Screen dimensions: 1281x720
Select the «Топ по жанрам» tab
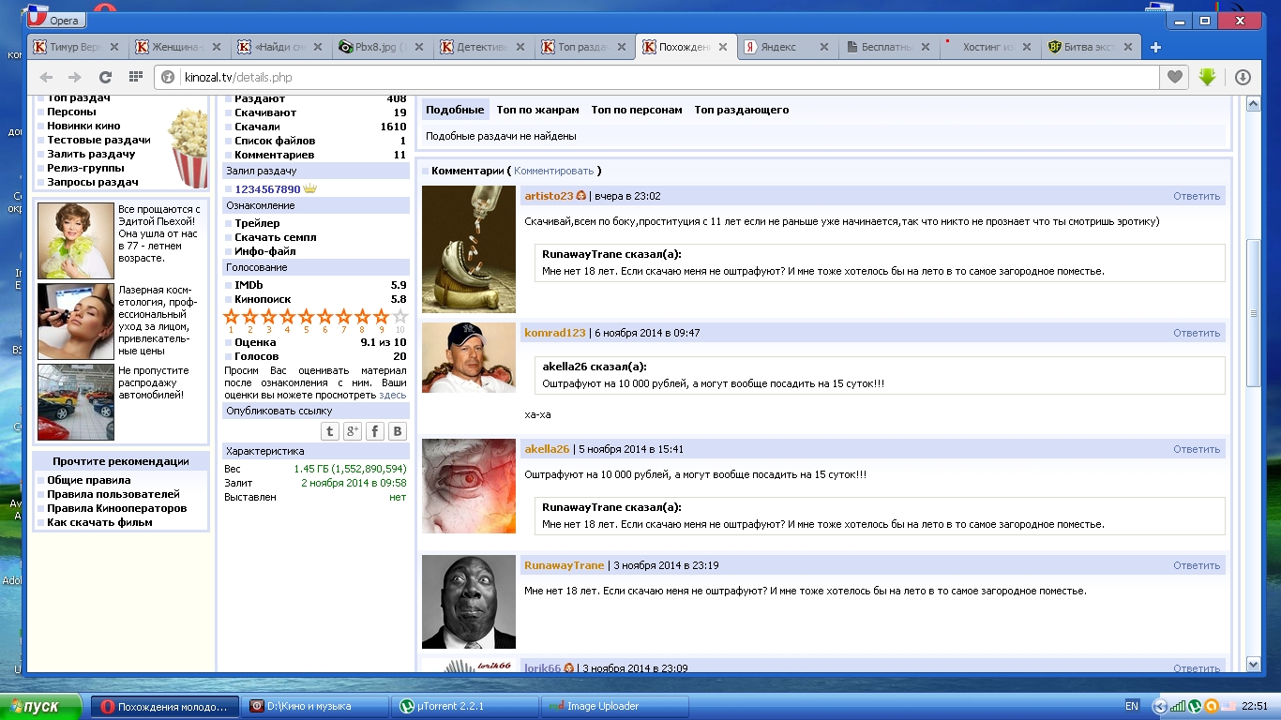(537, 110)
